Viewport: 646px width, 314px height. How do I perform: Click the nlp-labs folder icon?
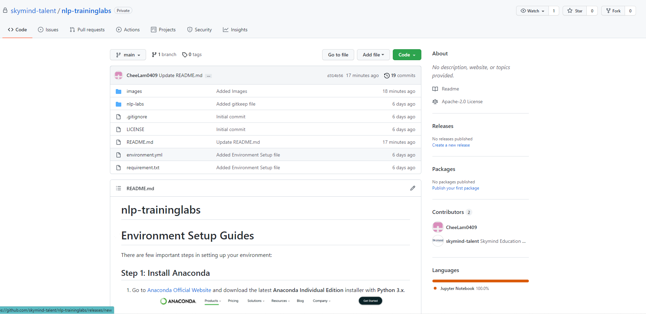pyautogui.click(x=119, y=104)
